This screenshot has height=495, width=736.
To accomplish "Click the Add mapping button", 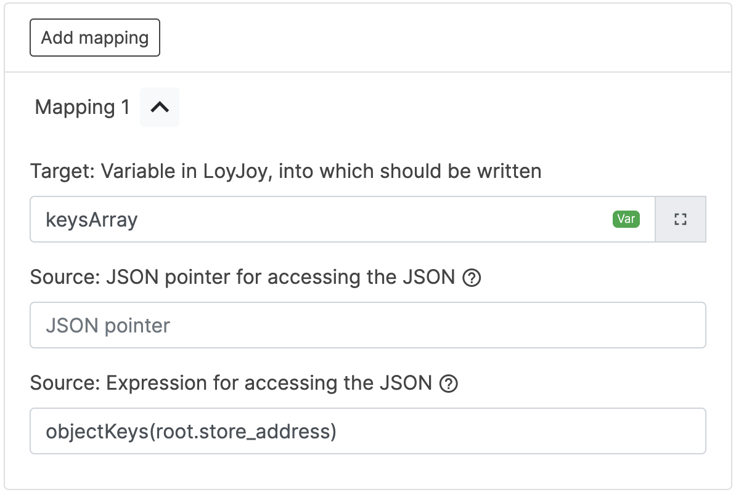I will point(95,38).
